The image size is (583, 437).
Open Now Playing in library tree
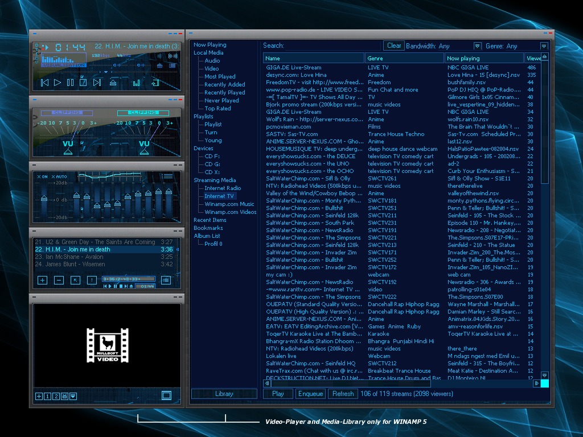click(210, 44)
